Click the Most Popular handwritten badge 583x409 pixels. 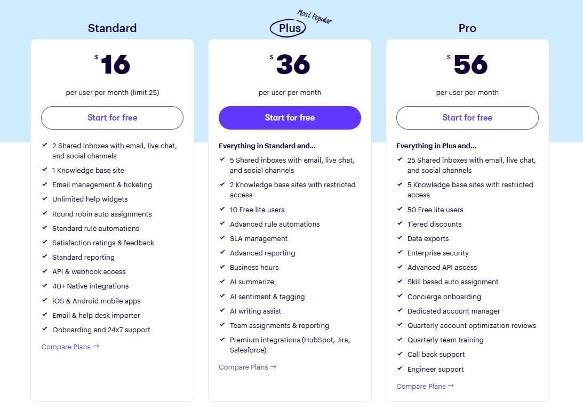(314, 17)
